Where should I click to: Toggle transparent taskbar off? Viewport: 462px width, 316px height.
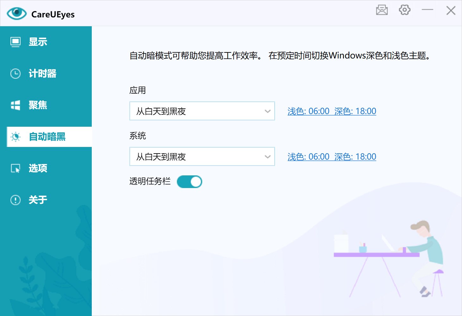(x=189, y=182)
